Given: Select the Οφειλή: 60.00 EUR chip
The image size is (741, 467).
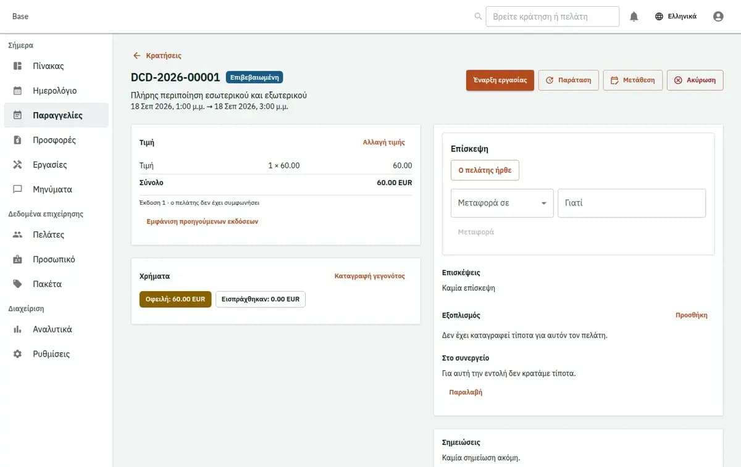Looking at the screenshot, I should point(175,299).
